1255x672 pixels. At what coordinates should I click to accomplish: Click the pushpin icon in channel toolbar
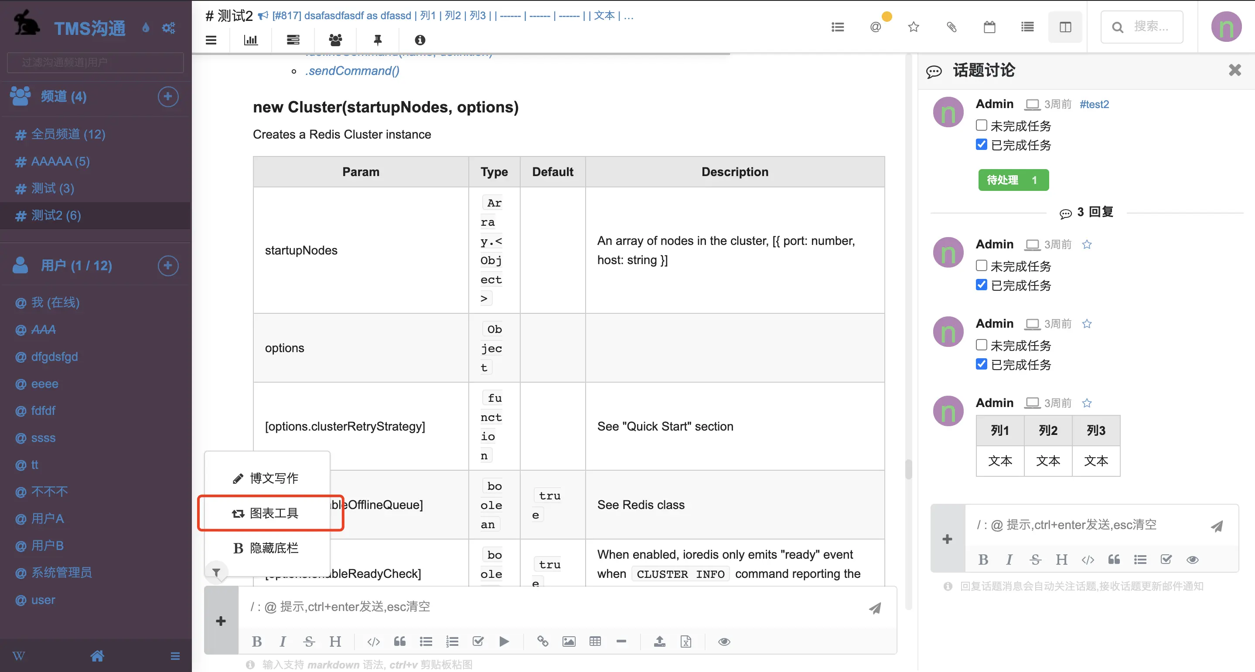pos(378,40)
